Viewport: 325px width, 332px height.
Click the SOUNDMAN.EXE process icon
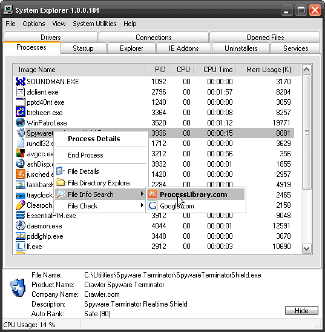tap(21, 82)
